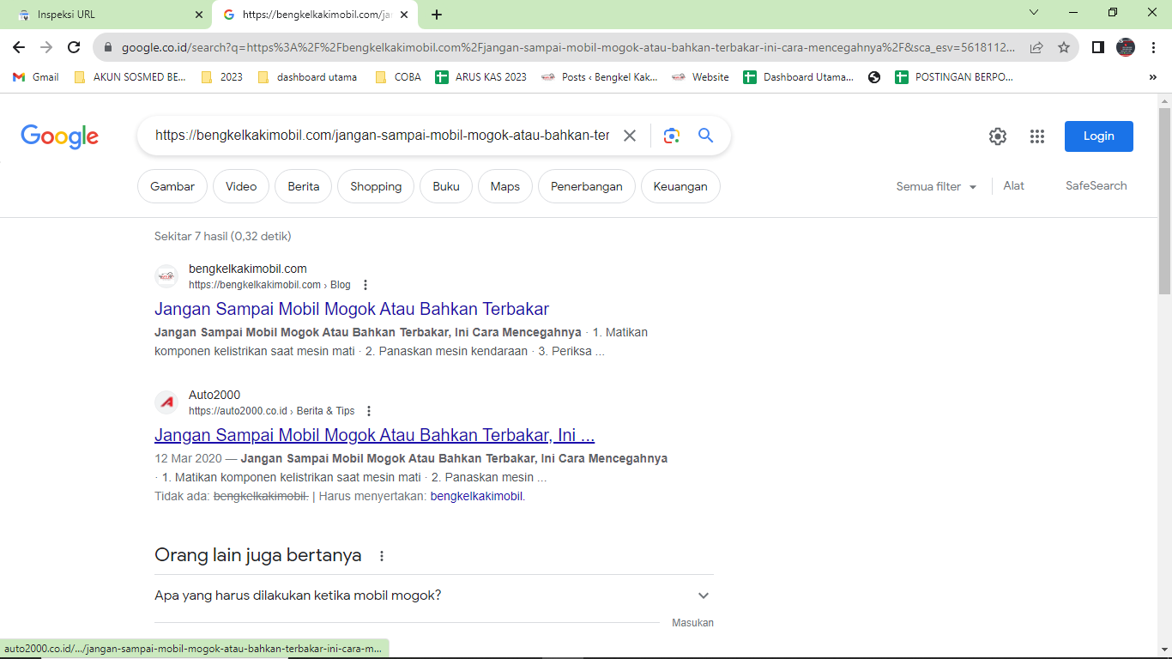Open the tab search dropdown

(x=1034, y=12)
